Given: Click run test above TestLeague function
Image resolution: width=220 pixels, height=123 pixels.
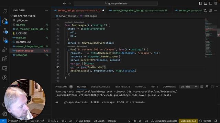Looking at the screenshot, I should coord(68,22).
